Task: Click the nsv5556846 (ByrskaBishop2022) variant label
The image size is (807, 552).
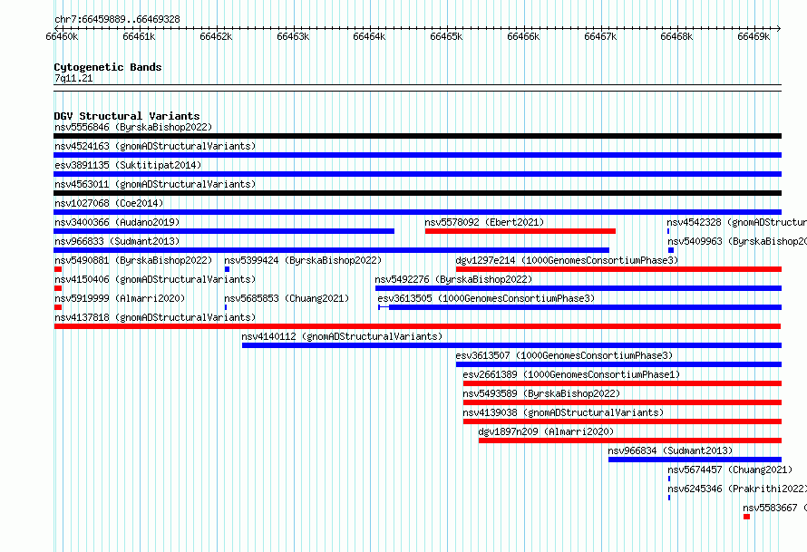Action: point(133,127)
